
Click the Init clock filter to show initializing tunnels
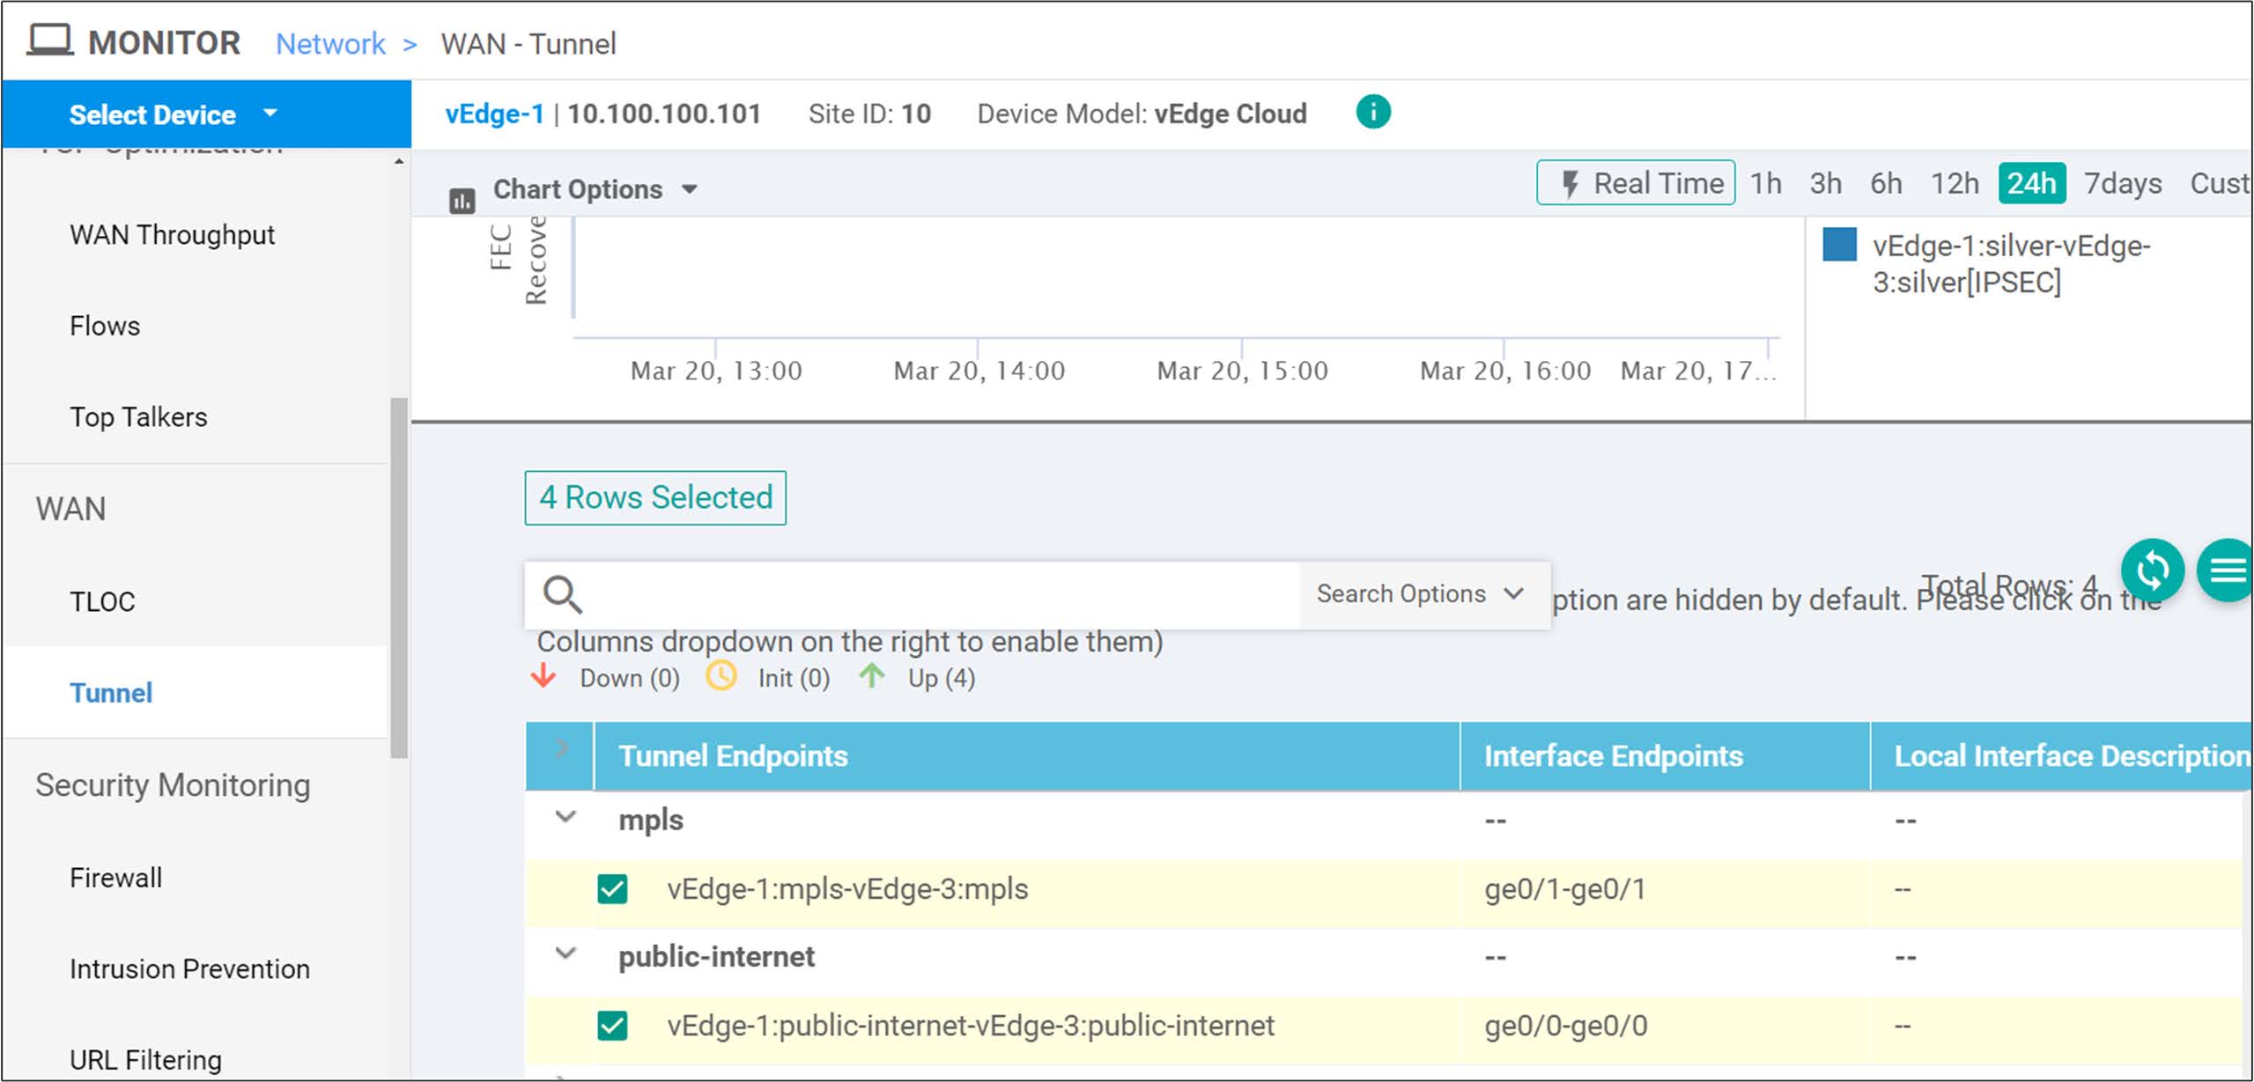(x=721, y=677)
